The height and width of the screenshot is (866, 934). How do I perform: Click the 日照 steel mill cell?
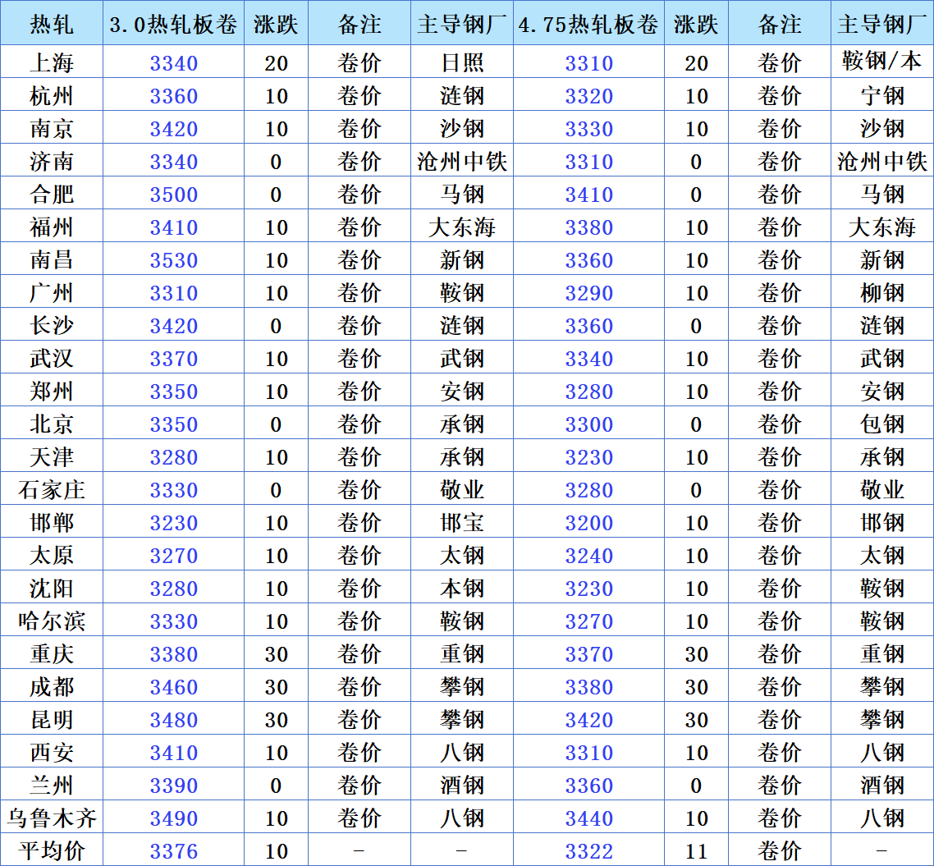point(462,63)
